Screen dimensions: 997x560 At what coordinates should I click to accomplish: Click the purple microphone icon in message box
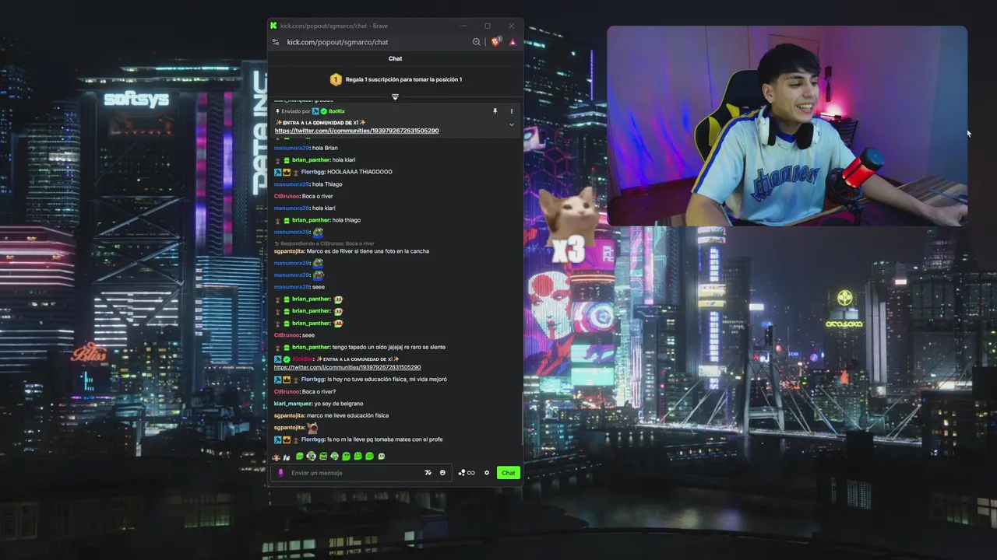point(281,473)
